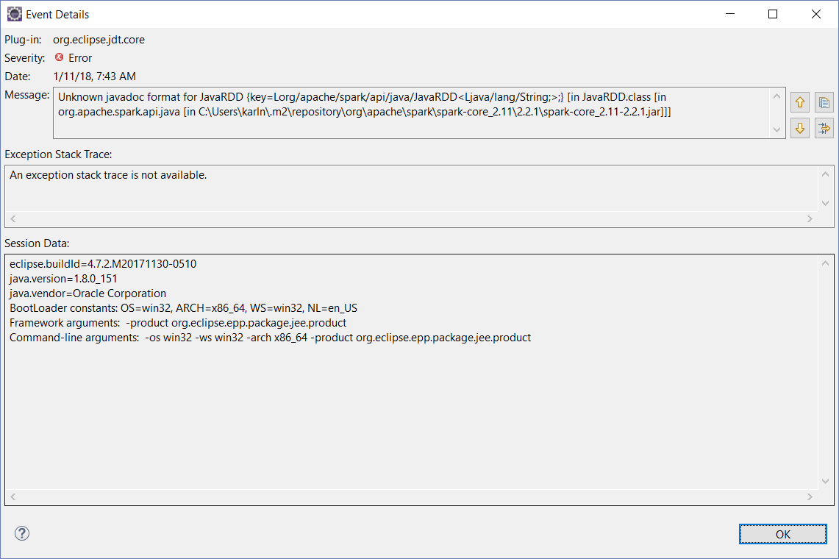This screenshot has height=559, width=839.
Task: Copy event details to clipboard via copy icon
Action: 824,102
